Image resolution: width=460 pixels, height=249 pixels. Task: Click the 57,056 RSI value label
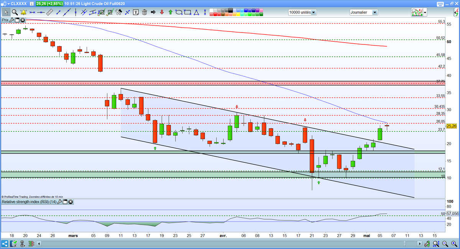(452, 213)
